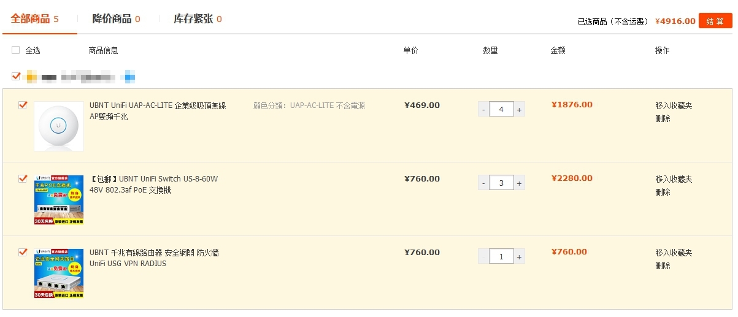Open UAP-AC-LITE access point product thumbnail
738x317 pixels.
point(59,126)
